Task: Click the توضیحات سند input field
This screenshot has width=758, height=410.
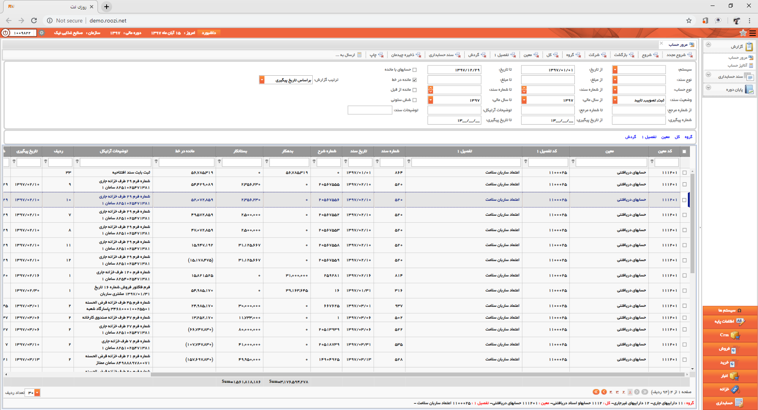Action: pyautogui.click(x=370, y=110)
